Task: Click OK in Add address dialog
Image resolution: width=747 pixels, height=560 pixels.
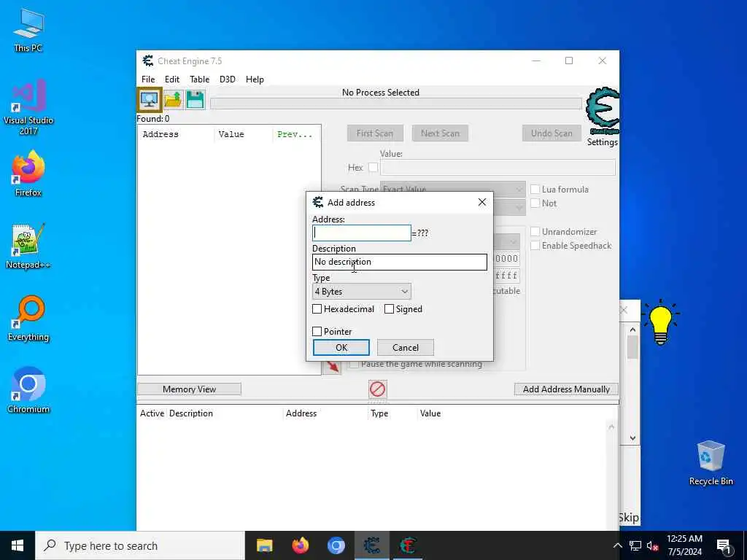Action: point(341,348)
